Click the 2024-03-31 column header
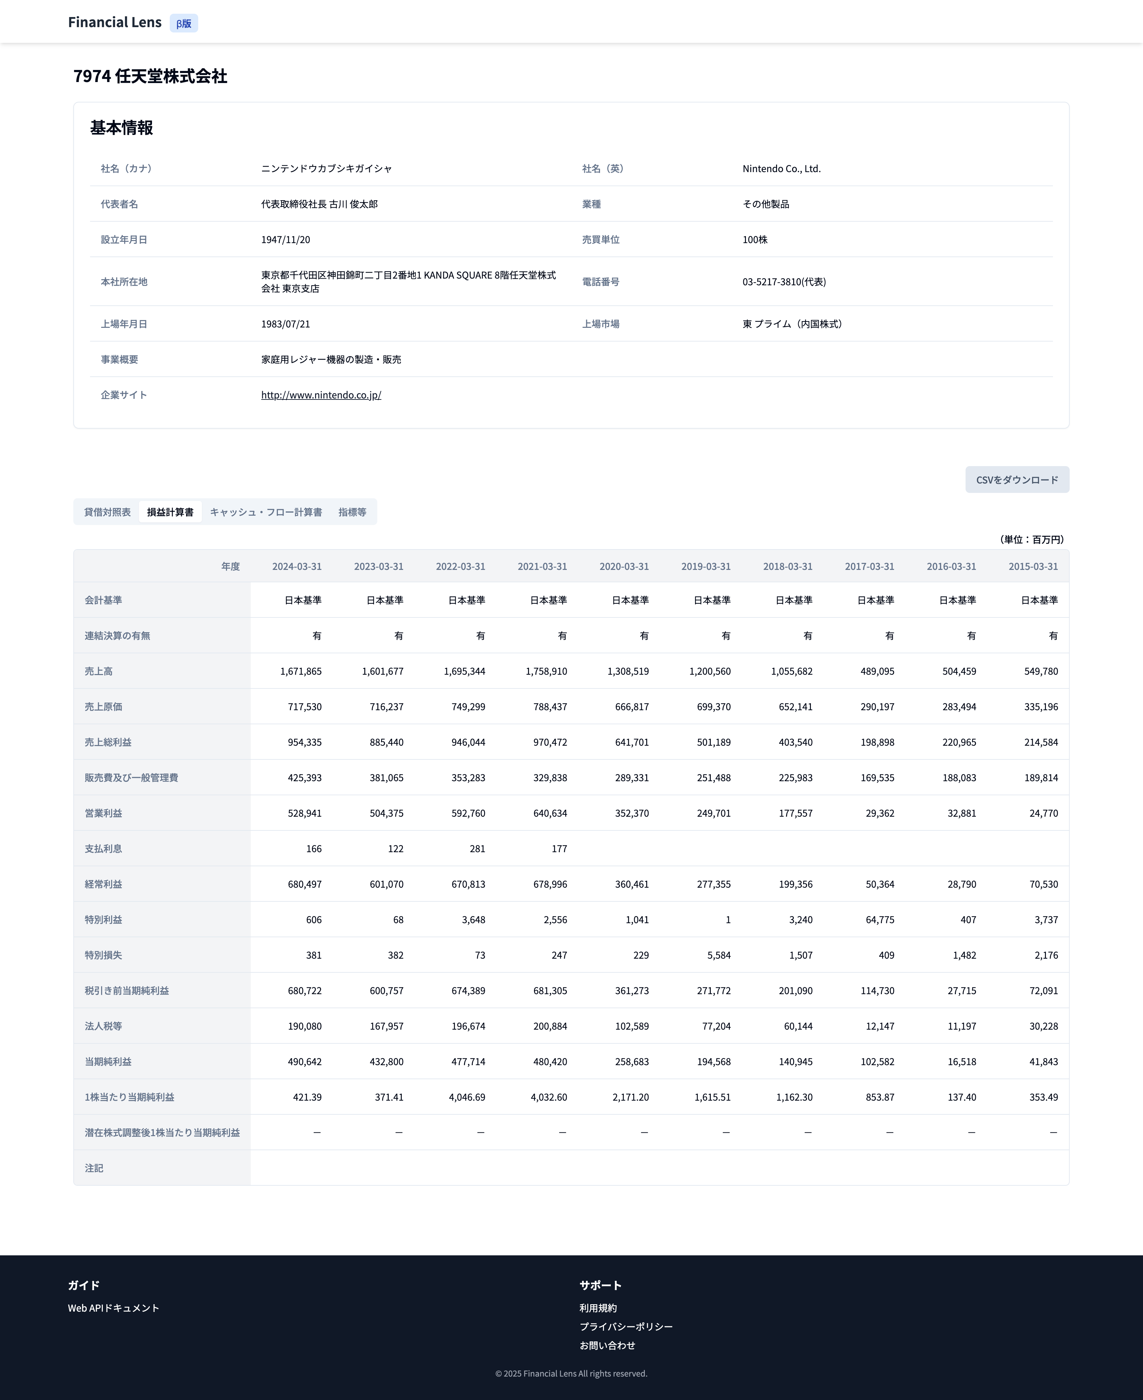Screen dimensions: 1143x1400 coord(297,566)
